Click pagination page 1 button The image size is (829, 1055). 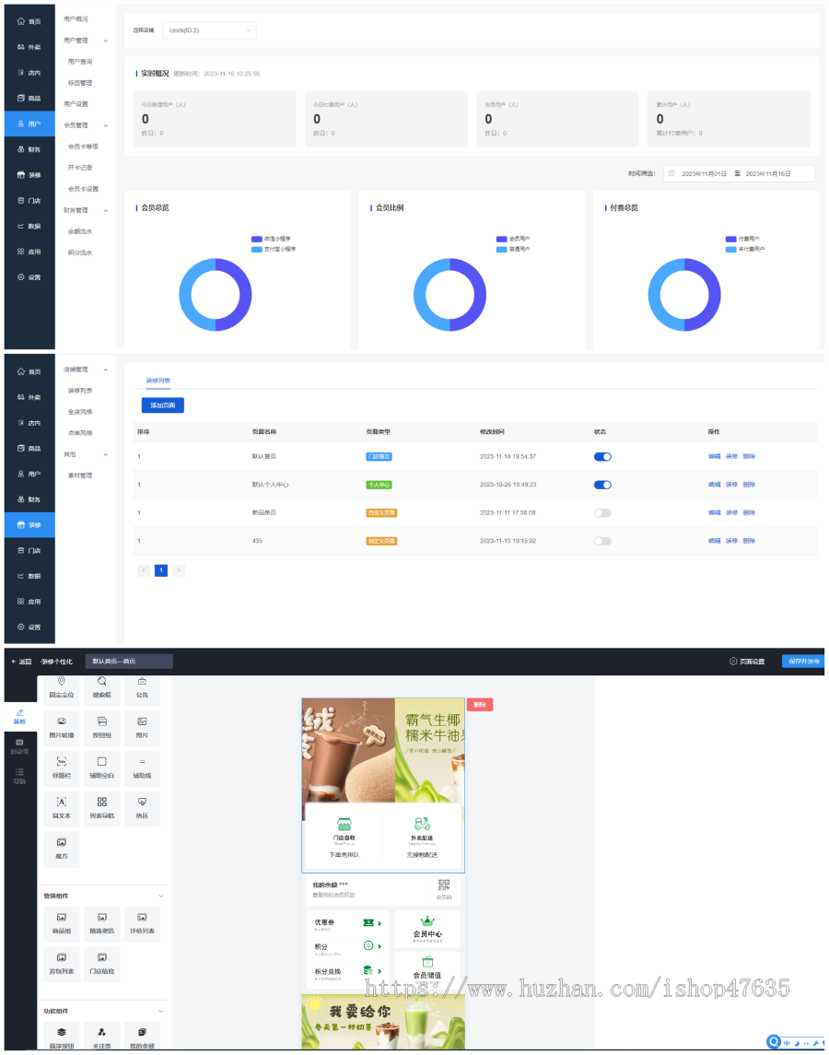(161, 570)
